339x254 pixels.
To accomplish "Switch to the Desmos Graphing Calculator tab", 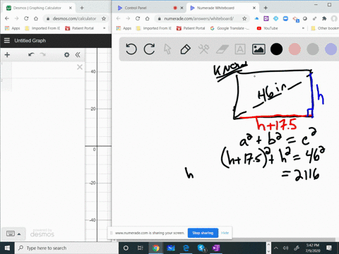I will tap(37, 8).
